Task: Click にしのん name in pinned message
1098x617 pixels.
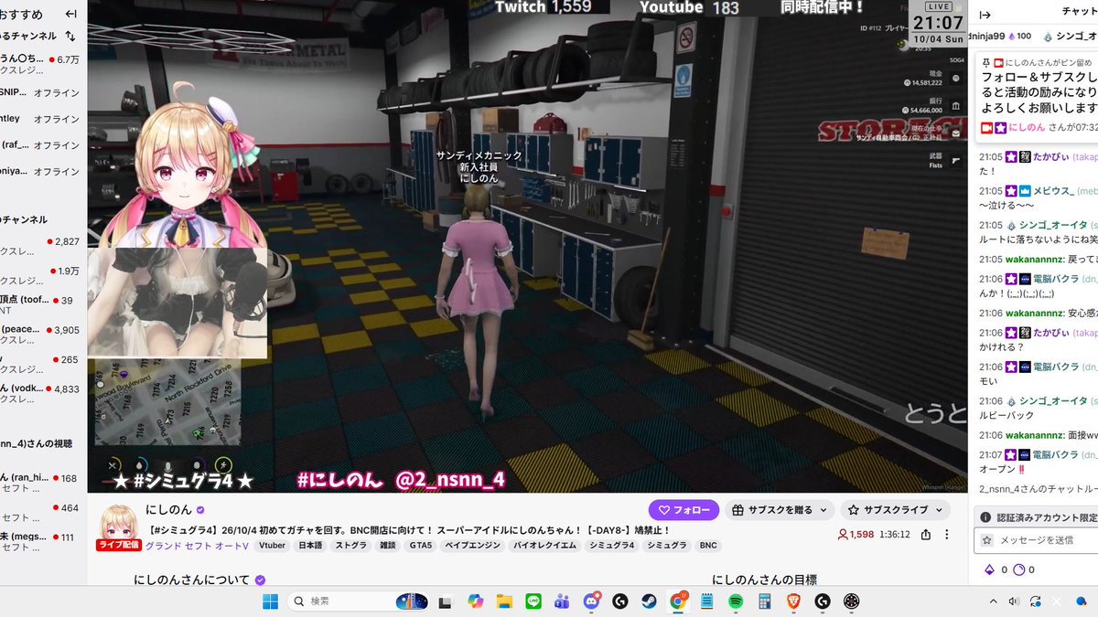Action: (x=1028, y=127)
